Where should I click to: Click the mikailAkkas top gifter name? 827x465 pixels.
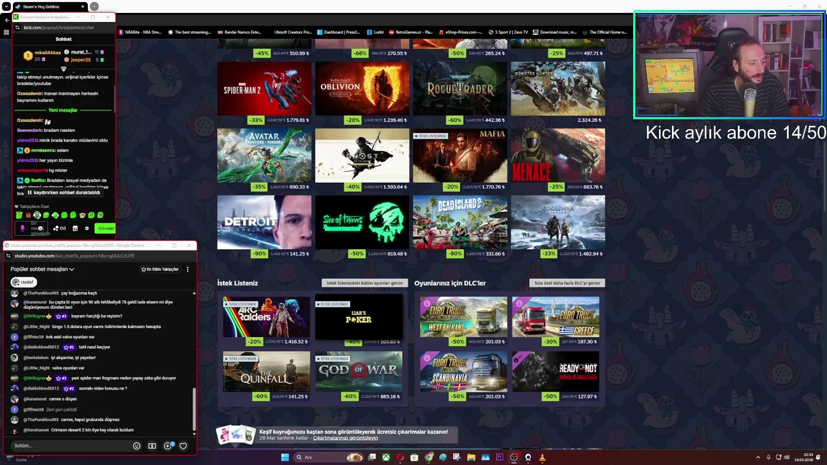point(47,52)
